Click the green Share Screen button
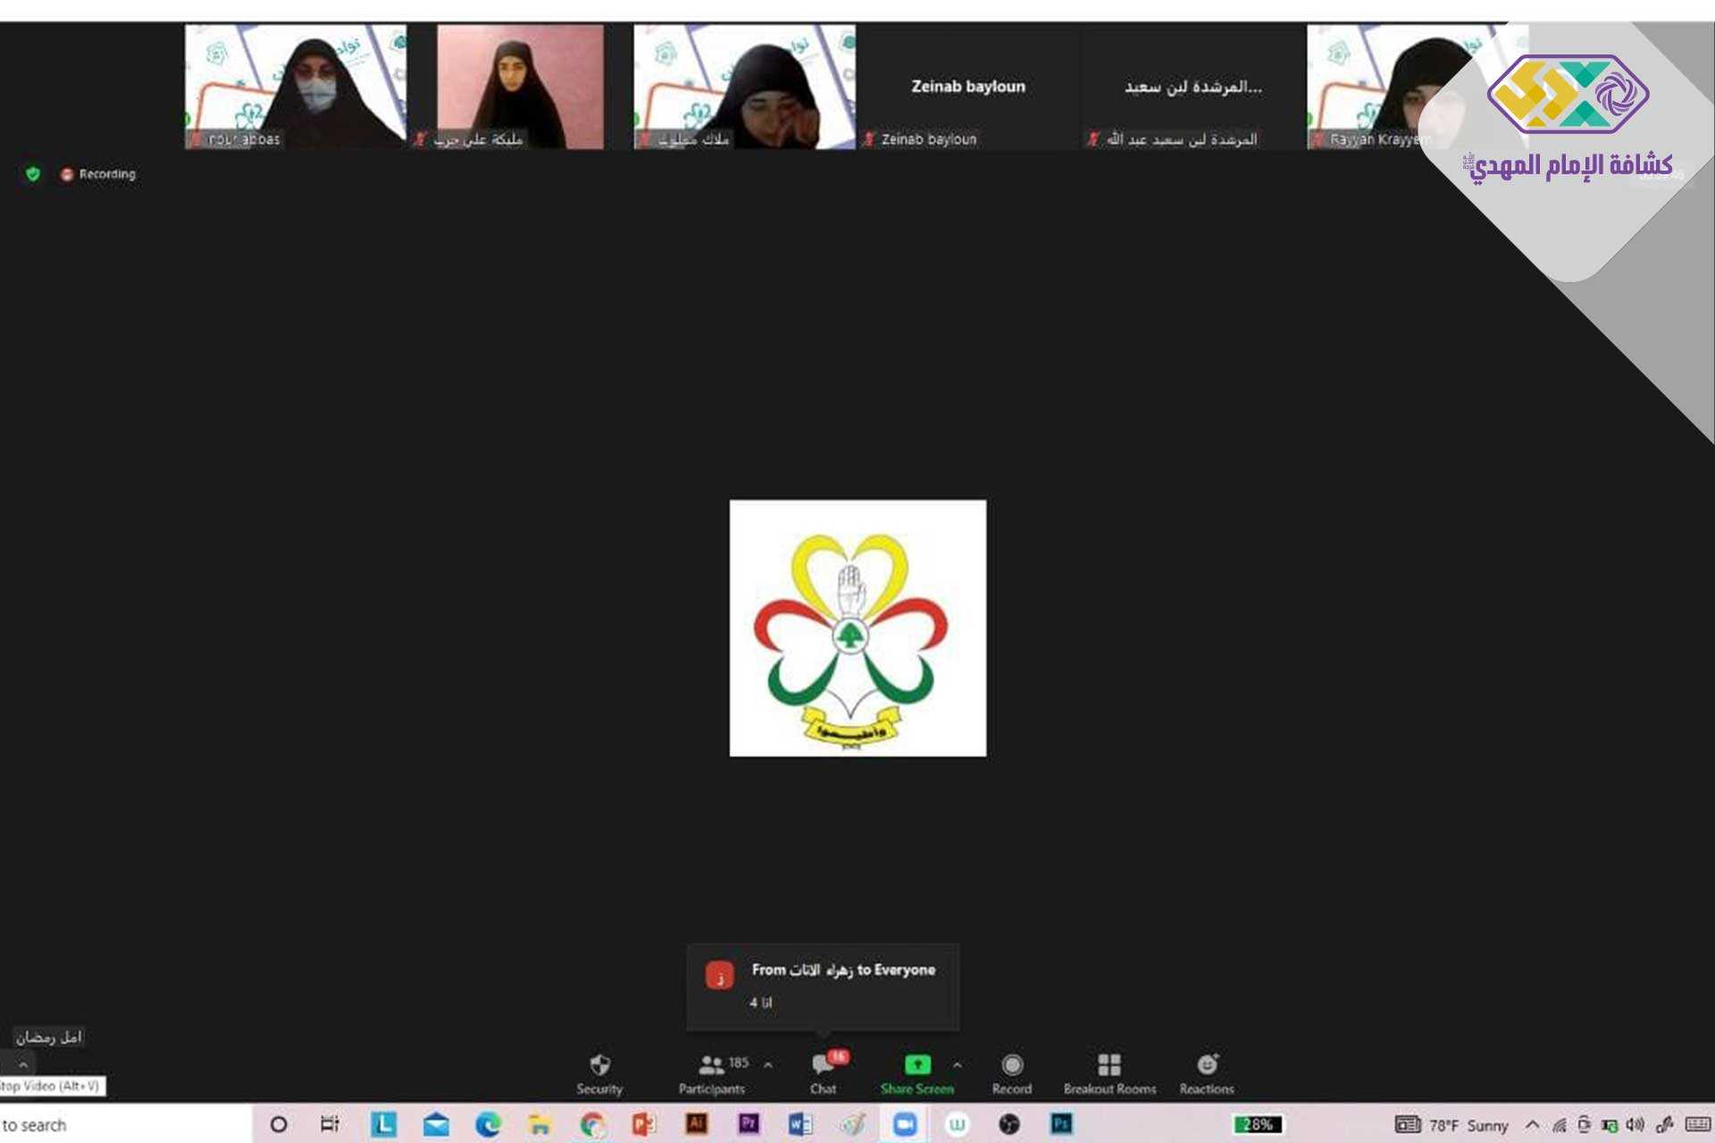1715x1143 pixels. click(917, 1072)
